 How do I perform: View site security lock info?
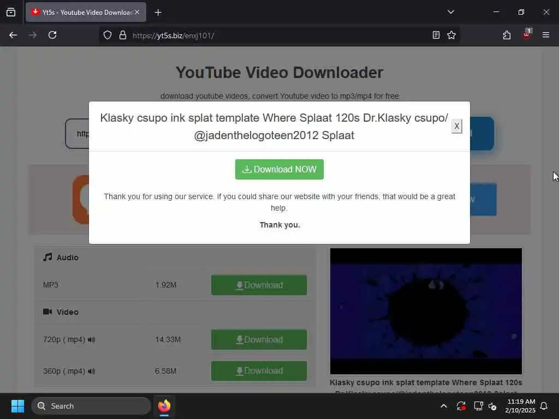point(123,35)
